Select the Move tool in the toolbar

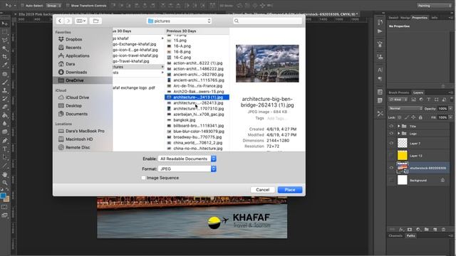pyautogui.click(x=5, y=23)
